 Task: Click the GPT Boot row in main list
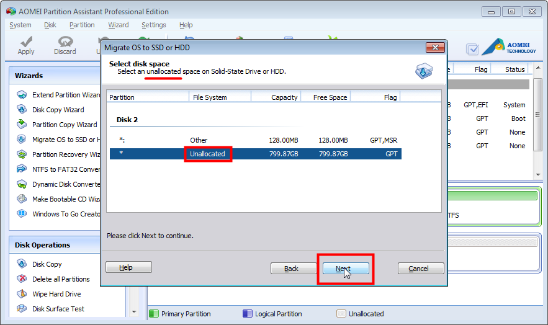coord(488,118)
